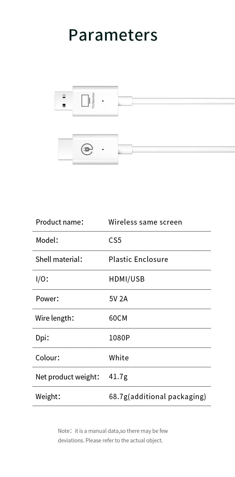
Task: Click the 41.7g net product weight value
Action: [x=118, y=377]
